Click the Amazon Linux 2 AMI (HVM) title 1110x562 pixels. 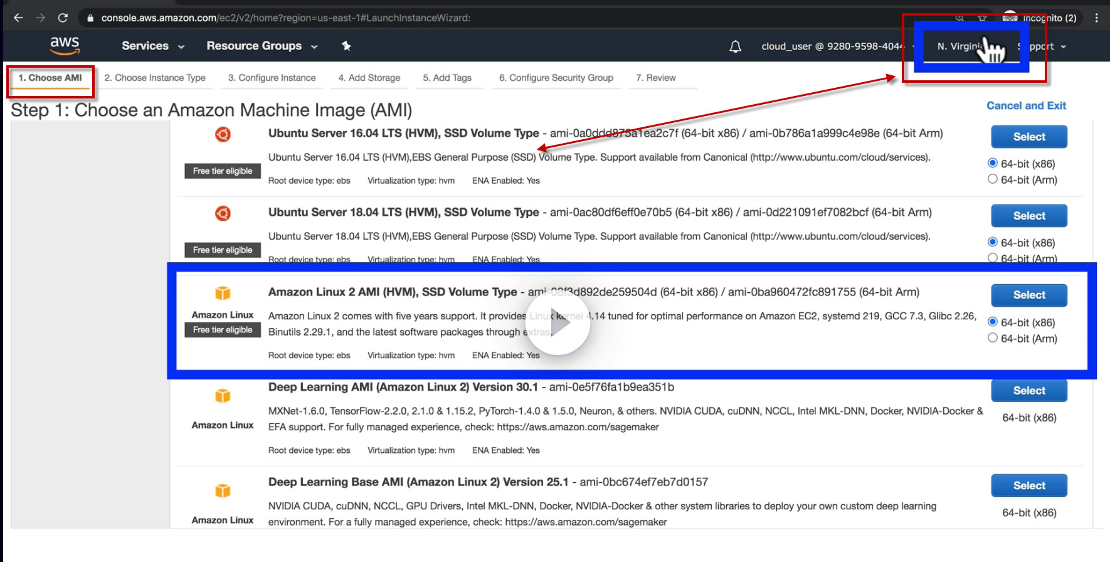coord(393,292)
